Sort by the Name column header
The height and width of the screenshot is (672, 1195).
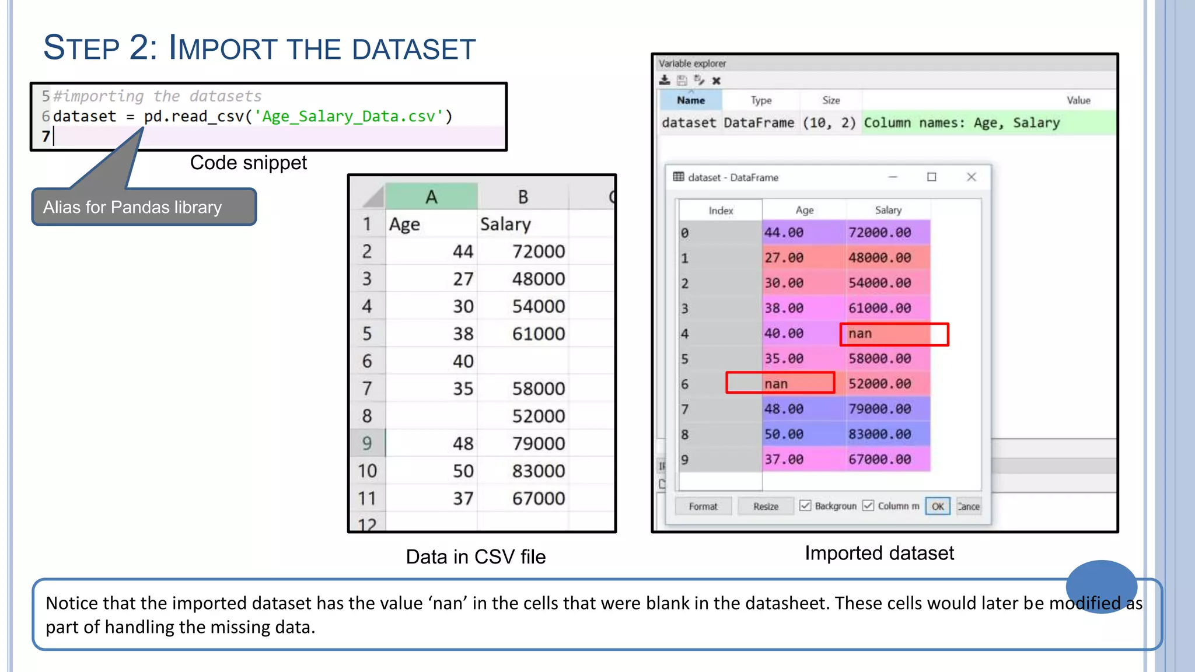tap(691, 100)
